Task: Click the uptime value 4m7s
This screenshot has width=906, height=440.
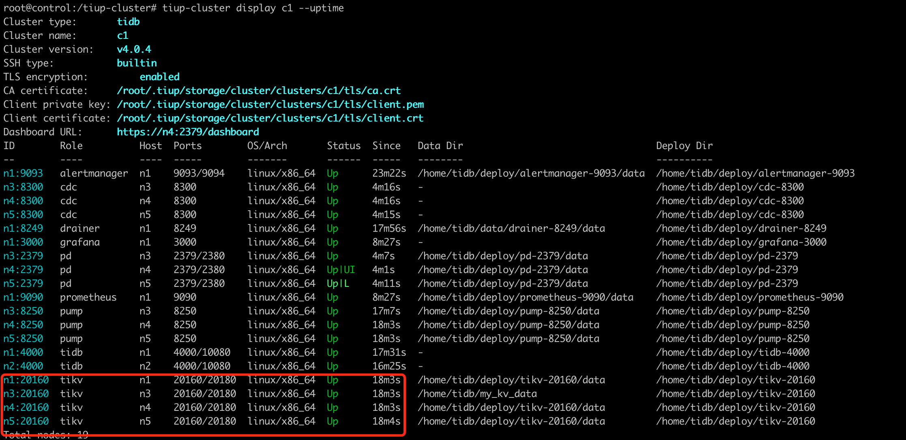Action: click(x=384, y=256)
